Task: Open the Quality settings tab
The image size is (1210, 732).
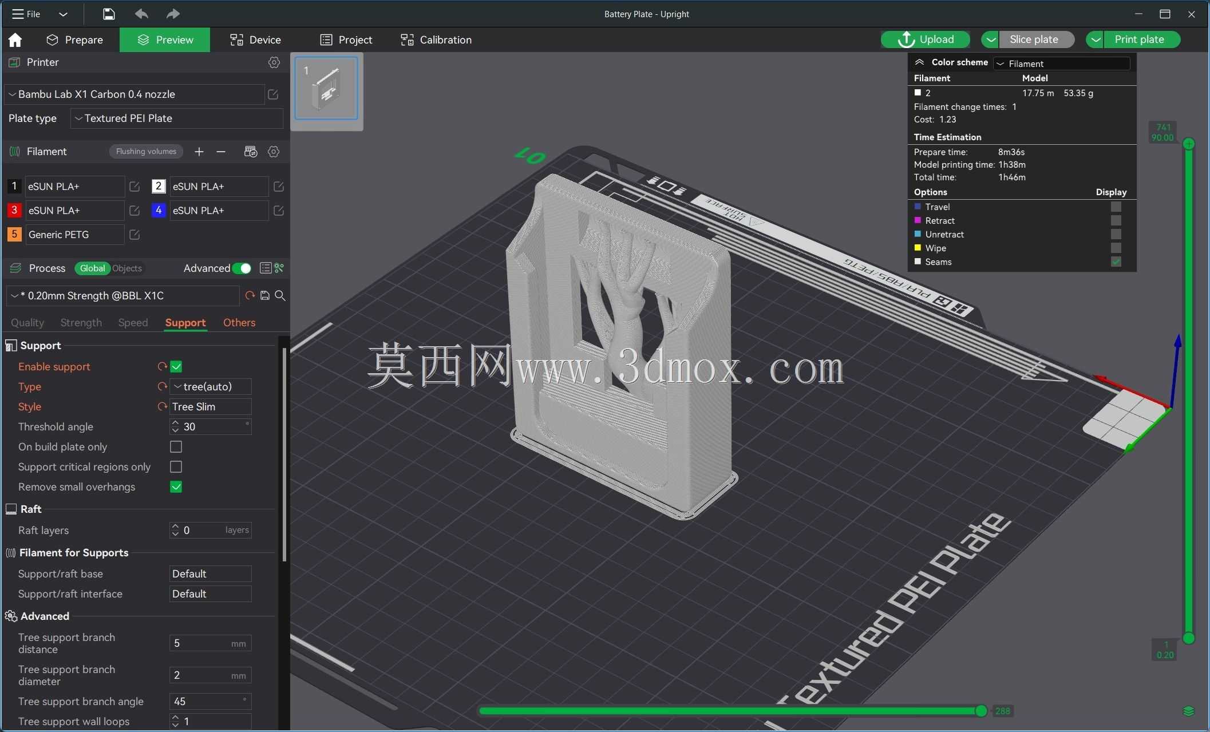Action: (x=27, y=323)
